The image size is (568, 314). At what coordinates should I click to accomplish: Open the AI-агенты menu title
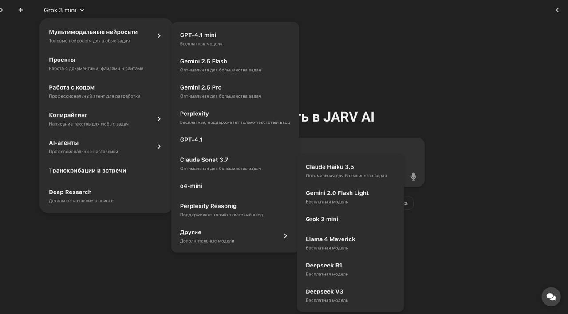click(x=63, y=143)
